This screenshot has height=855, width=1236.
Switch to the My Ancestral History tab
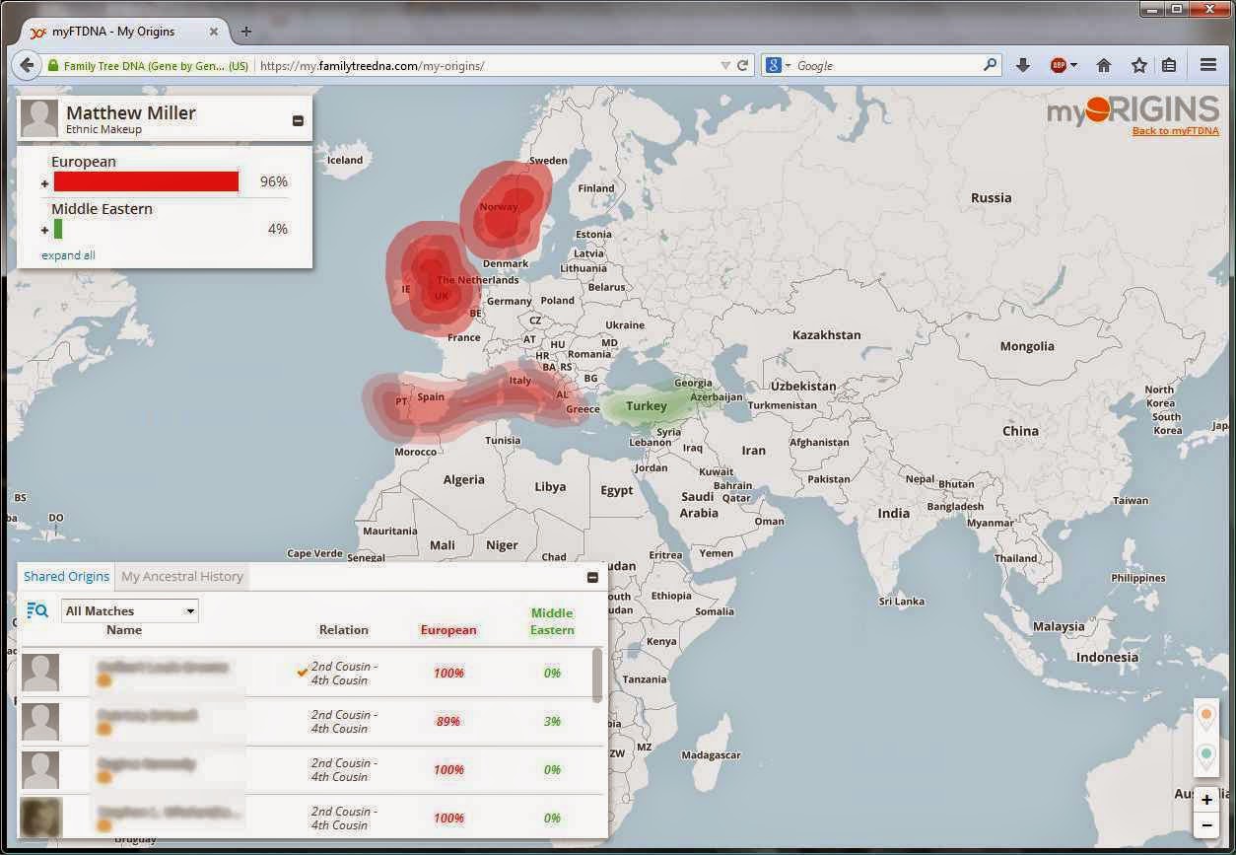click(x=181, y=576)
